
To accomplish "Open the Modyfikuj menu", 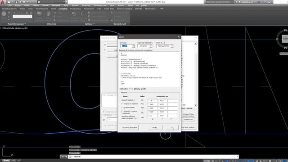I will point(86,5).
